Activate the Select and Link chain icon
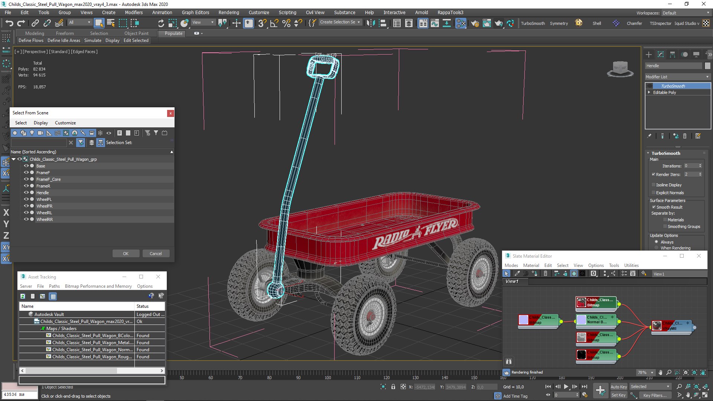This screenshot has width=713, height=401. click(35, 23)
